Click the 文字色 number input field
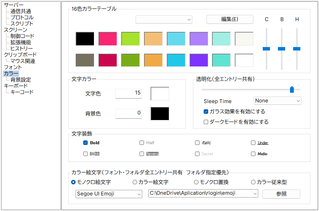The width and height of the screenshot is (319, 211). tap(128, 93)
